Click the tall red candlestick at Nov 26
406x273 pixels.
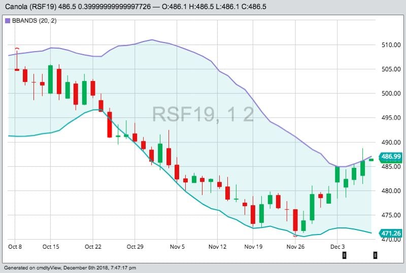[295, 220]
